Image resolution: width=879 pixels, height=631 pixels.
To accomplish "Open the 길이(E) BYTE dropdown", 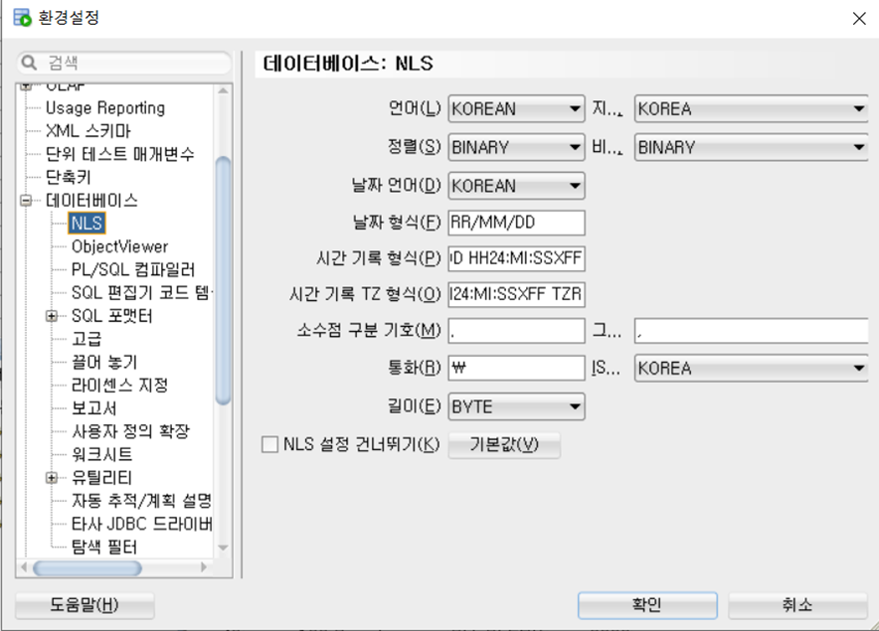I will point(516,406).
